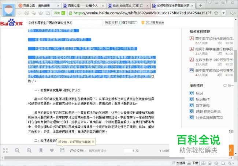Screen dimensions: 238x166
Task: Click the green 百度 site badge
Action: 59,13
